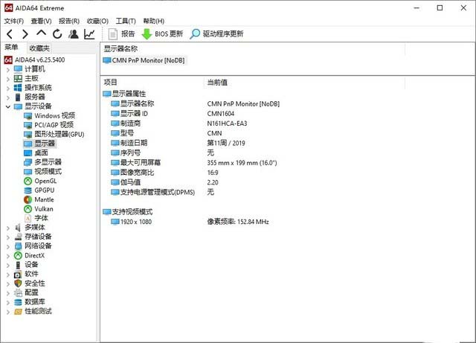Go back with the left arrow icon
The width and height of the screenshot is (476, 343).
pyautogui.click(x=10, y=34)
